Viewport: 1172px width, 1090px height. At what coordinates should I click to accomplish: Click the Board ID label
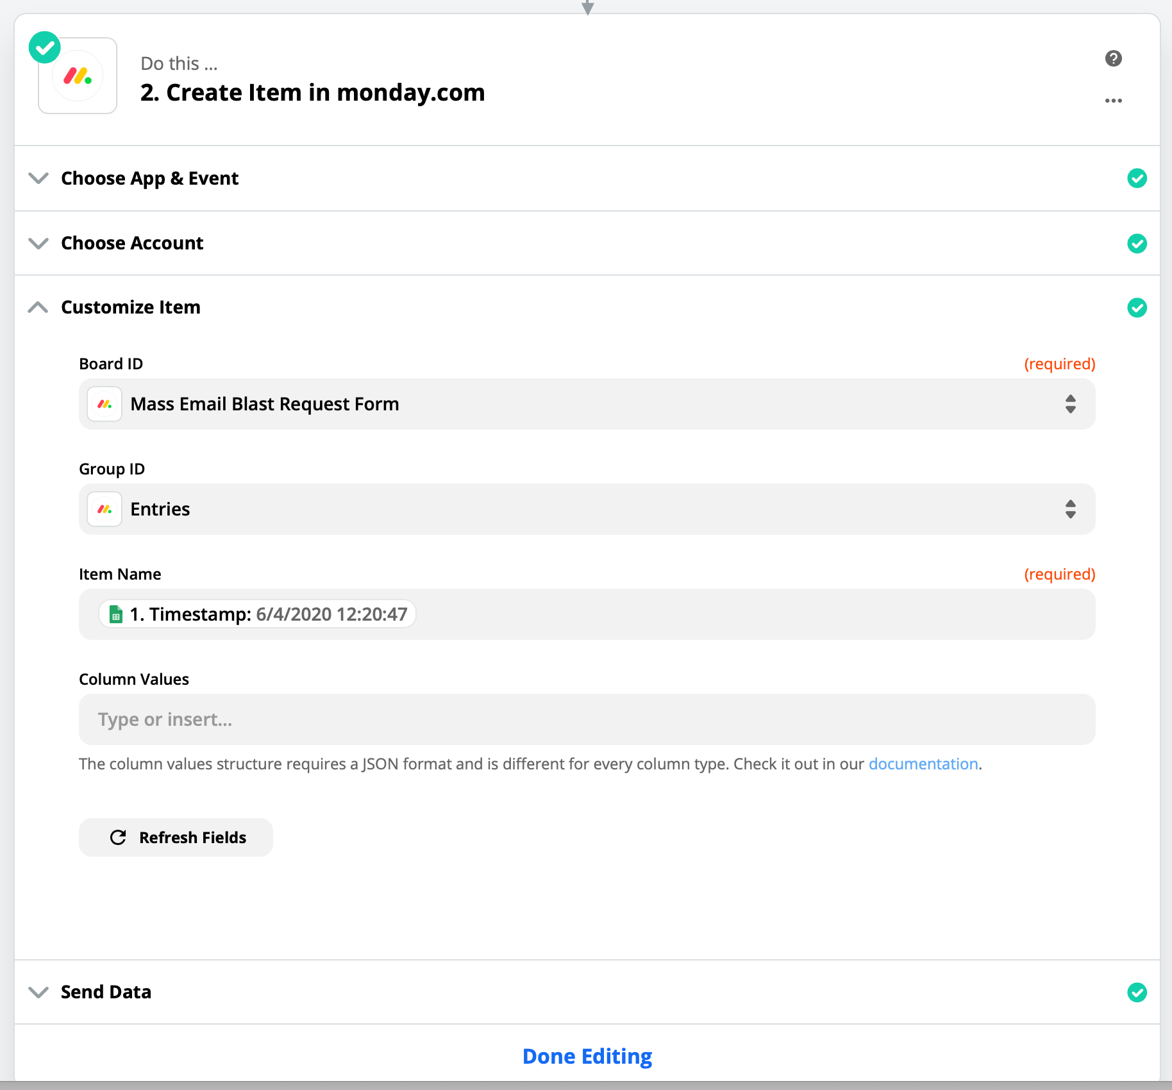111,364
